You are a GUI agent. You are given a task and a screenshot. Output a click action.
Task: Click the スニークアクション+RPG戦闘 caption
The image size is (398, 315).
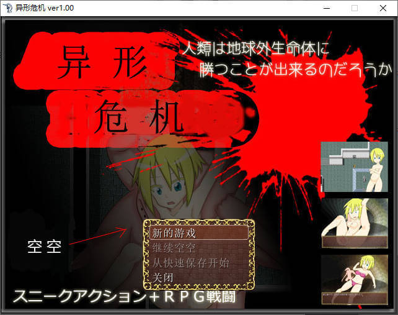coord(124,297)
